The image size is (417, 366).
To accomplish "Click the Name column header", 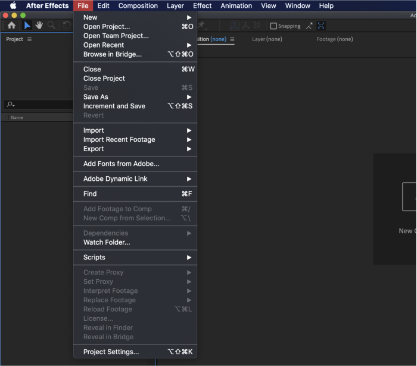I will (x=17, y=117).
